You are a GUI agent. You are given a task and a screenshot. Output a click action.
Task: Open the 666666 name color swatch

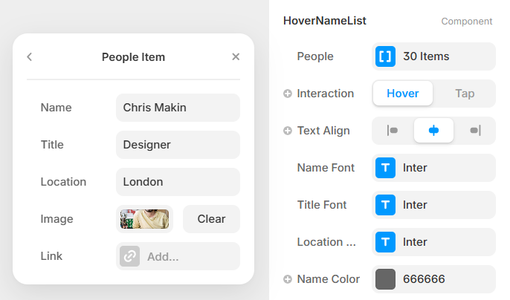tap(385, 279)
